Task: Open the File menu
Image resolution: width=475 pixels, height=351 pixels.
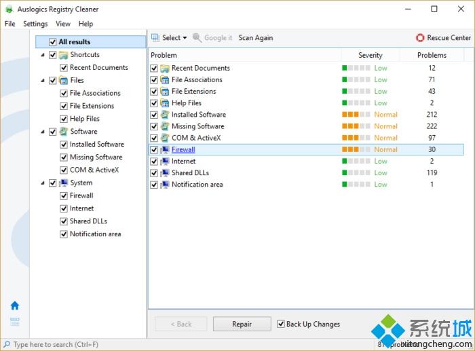Action: point(10,24)
